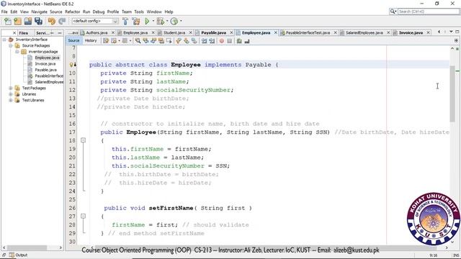This screenshot has height=259, width=461.
Task: Switch to Payable.java tab
Action: (x=213, y=32)
